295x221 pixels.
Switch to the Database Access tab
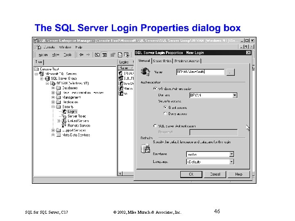(x=187, y=61)
